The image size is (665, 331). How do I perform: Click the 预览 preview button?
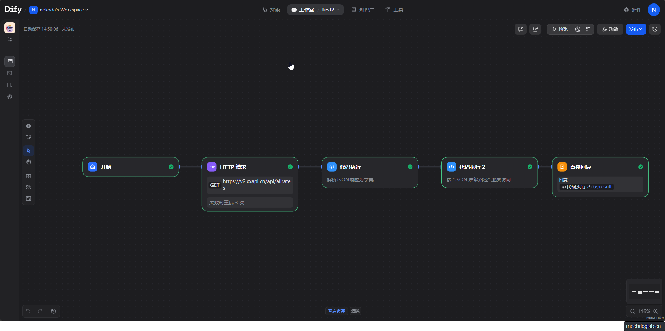click(x=560, y=29)
